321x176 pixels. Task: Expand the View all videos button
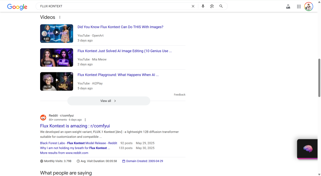pyautogui.click(x=109, y=101)
